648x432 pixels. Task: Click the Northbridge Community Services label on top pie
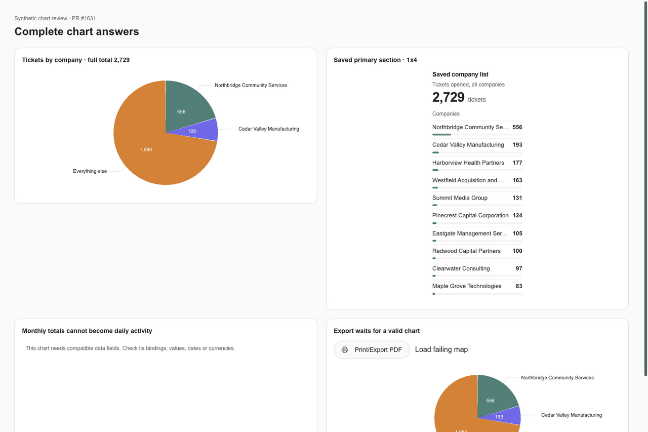coord(251,85)
